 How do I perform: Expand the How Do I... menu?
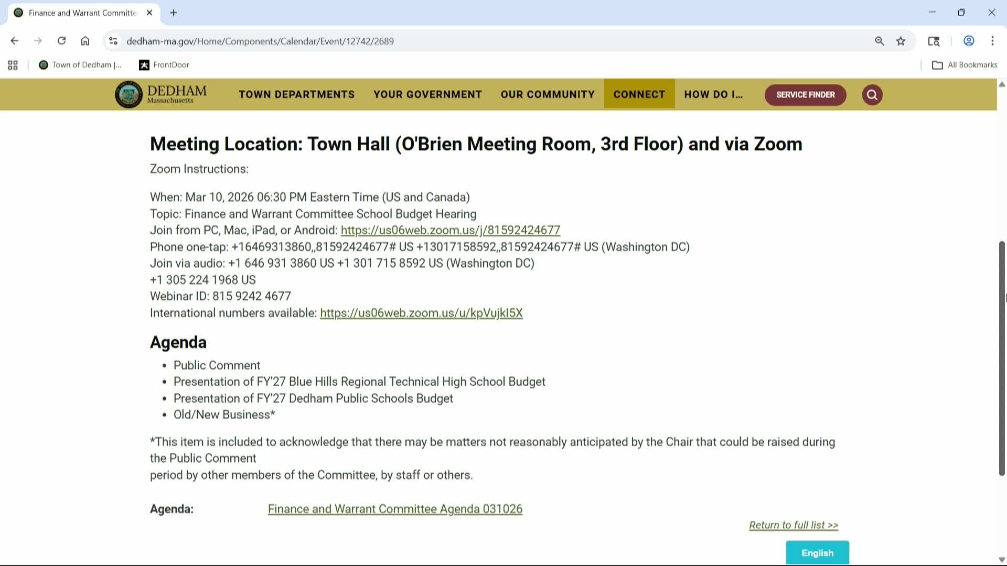pos(713,94)
